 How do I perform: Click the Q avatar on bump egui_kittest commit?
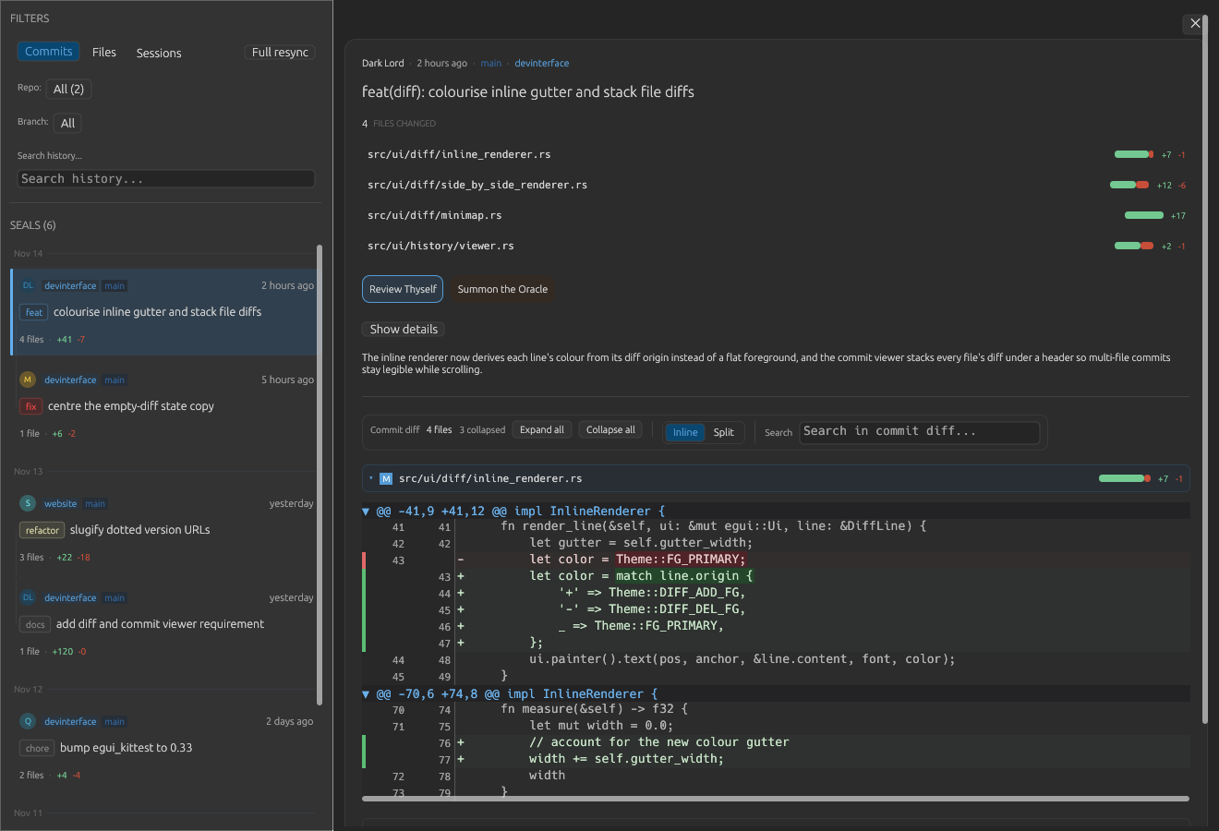28,721
